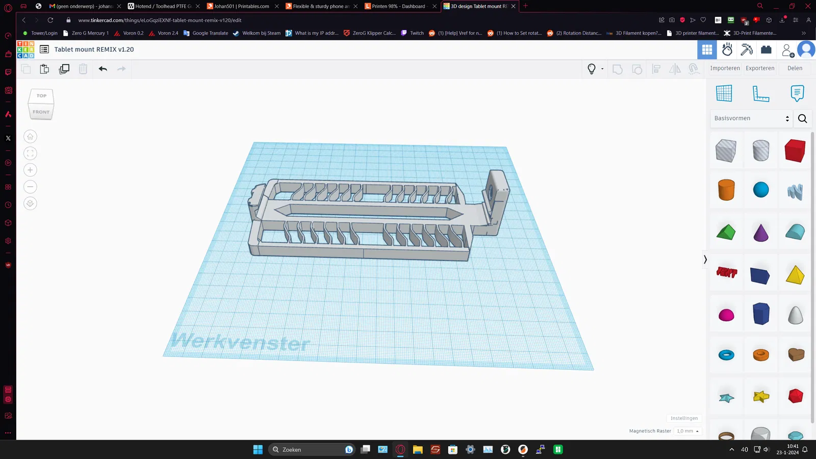Pick the yellow Pyramid shape
This screenshot has width=816, height=459.
(795, 275)
